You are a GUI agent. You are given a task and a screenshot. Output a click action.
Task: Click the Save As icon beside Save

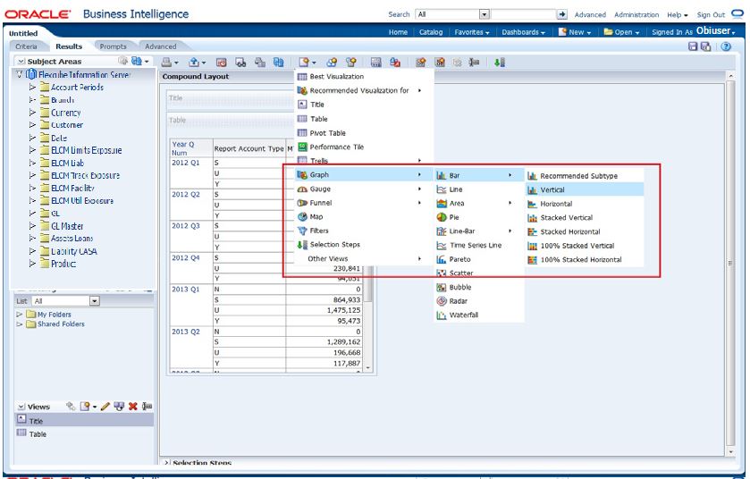tap(705, 46)
